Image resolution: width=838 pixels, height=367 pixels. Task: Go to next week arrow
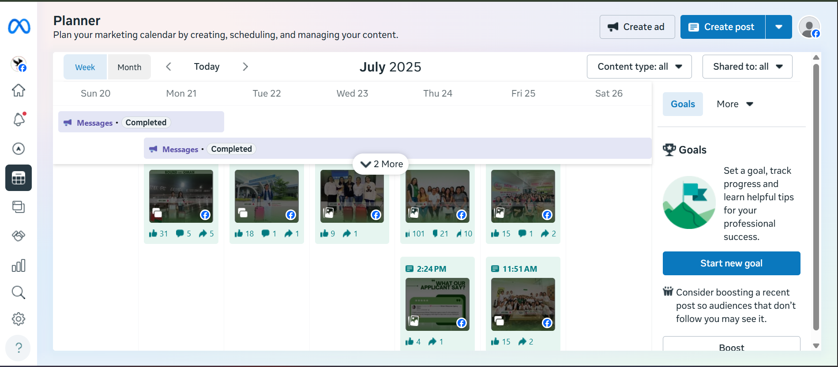[x=245, y=67]
